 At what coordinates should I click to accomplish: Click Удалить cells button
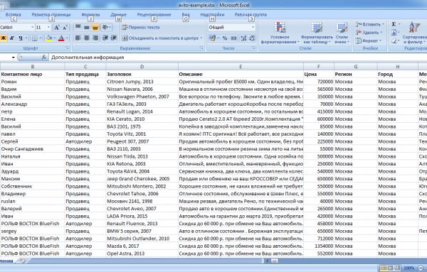point(369,33)
